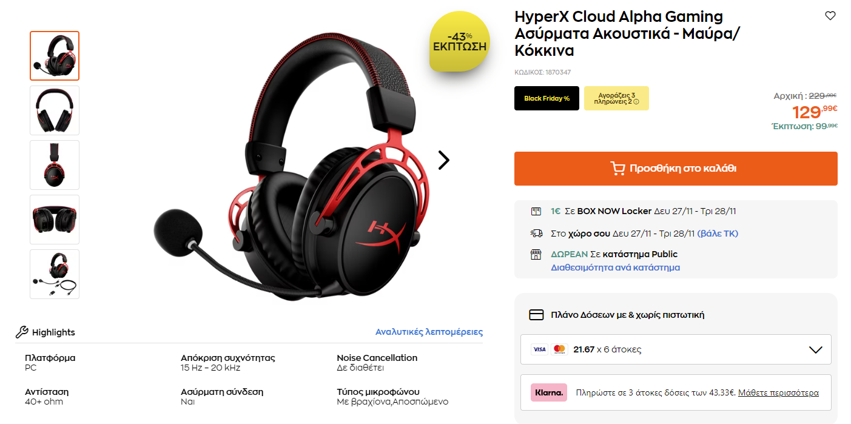
Task: Open the Visa Mastercard installment options chevron
Action: 816,350
